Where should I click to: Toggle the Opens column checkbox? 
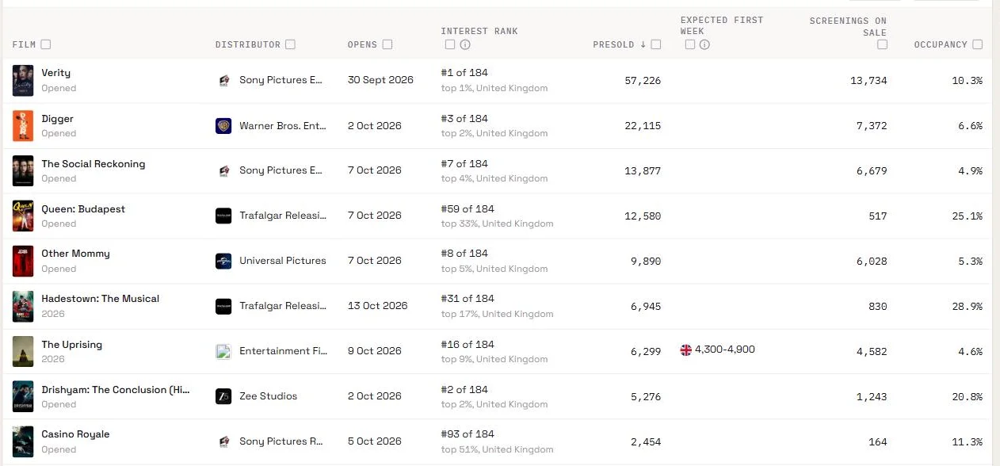(x=387, y=44)
